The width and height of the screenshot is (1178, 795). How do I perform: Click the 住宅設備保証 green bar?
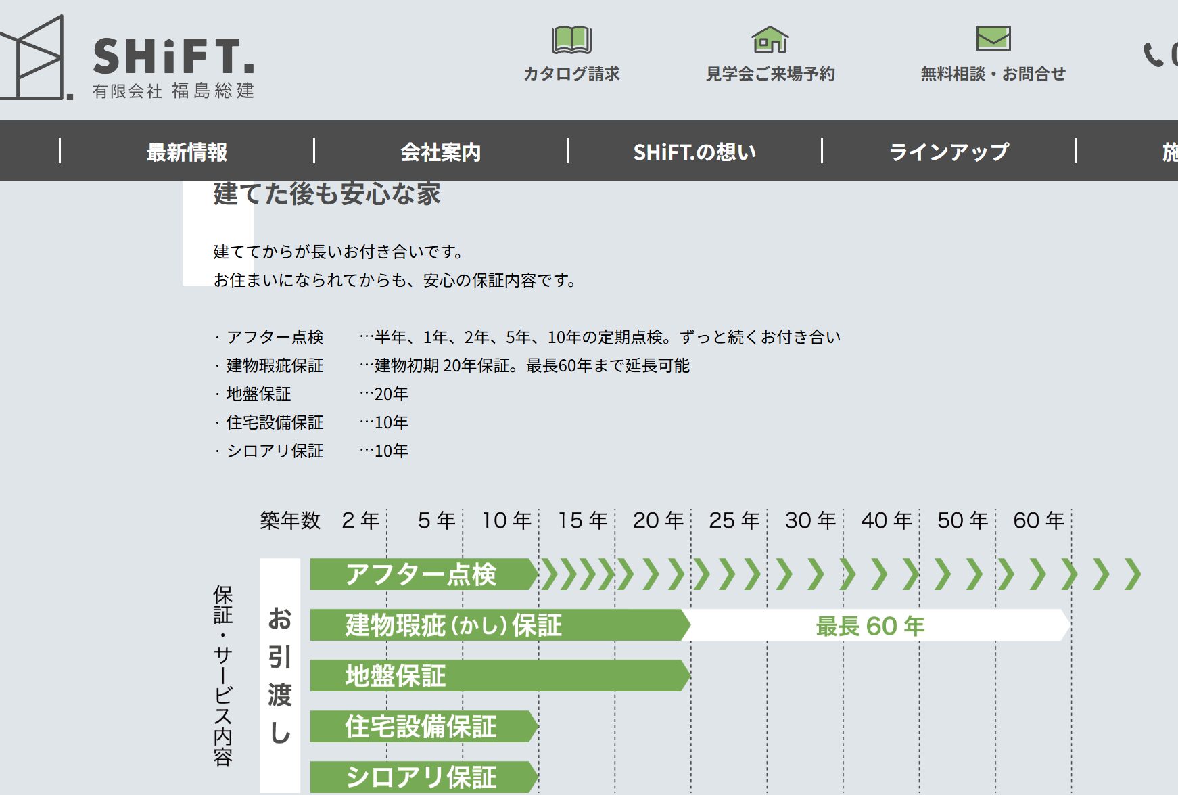(x=421, y=726)
